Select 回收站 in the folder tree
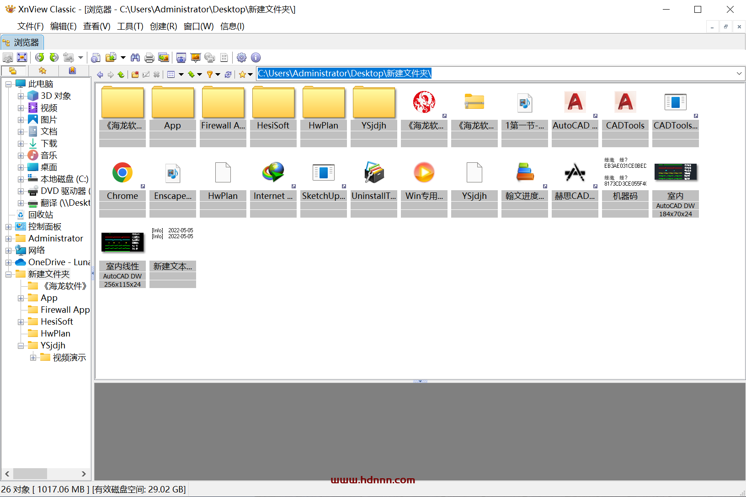The width and height of the screenshot is (746, 497). 41,215
